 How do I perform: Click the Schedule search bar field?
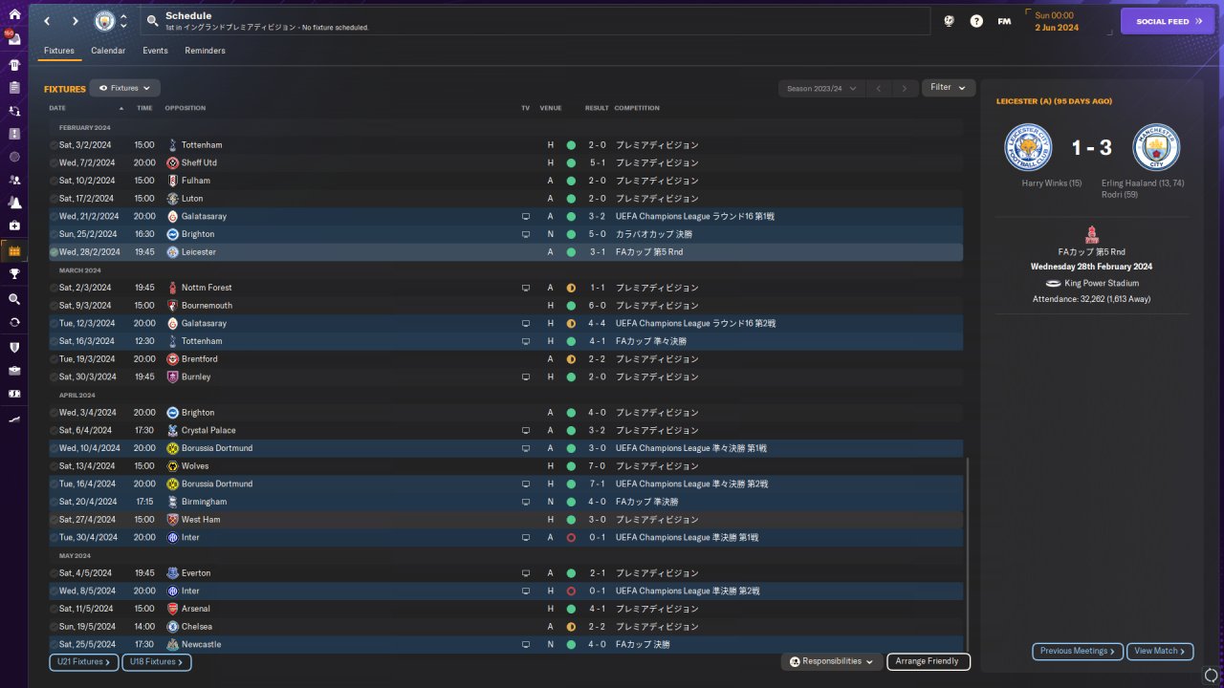(535, 21)
